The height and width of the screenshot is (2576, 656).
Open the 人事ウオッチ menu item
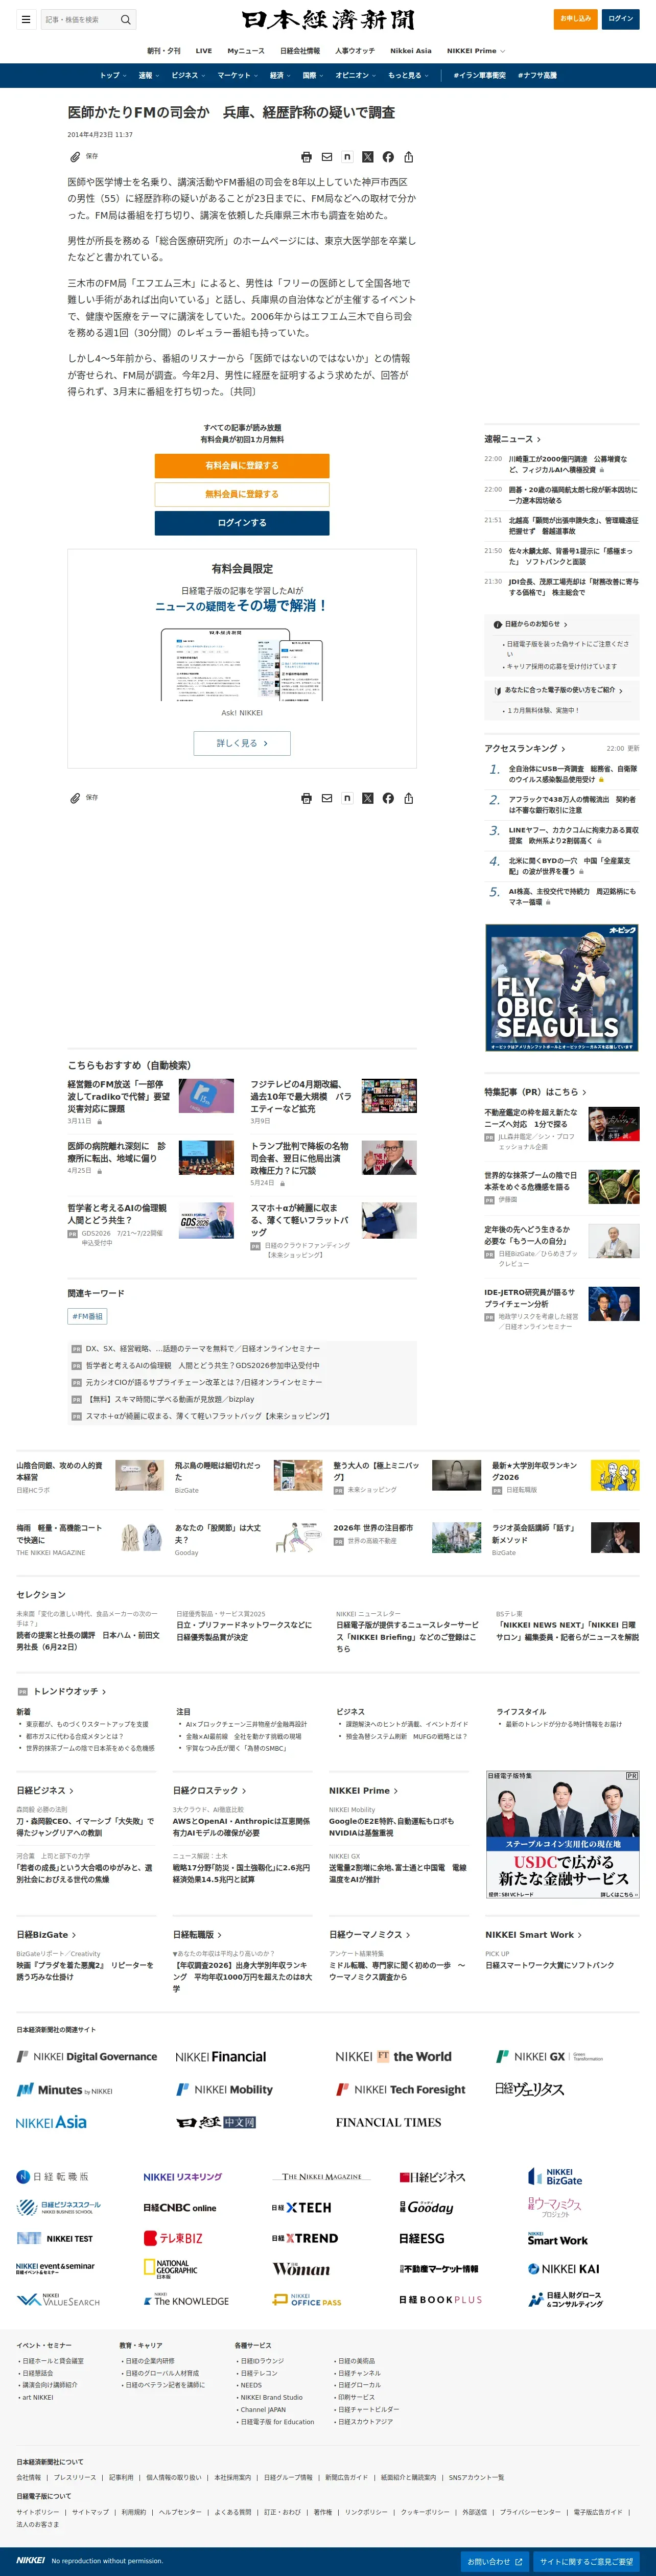[x=355, y=50]
